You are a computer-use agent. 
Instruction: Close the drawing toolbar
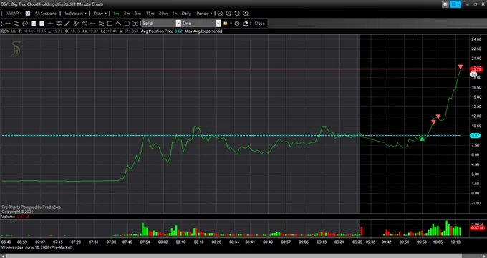pyautogui.click(x=259, y=24)
